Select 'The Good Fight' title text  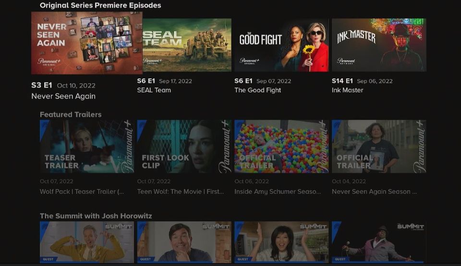pos(257,90)
